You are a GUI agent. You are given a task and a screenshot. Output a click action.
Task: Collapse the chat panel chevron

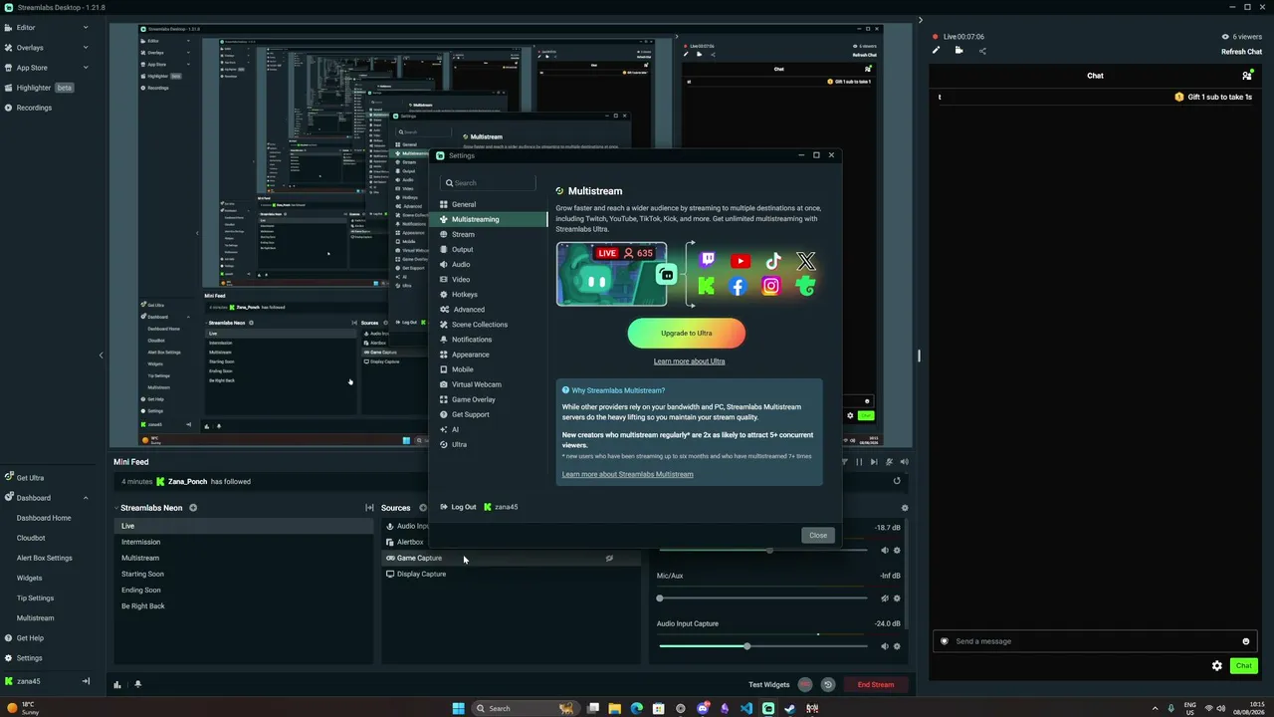(x=920, y=20)
